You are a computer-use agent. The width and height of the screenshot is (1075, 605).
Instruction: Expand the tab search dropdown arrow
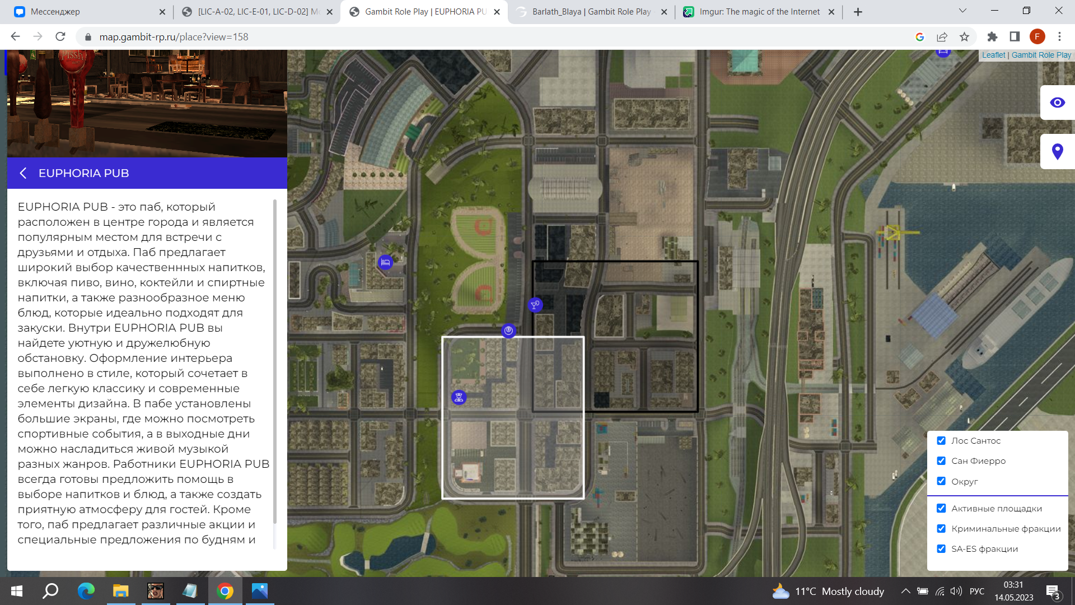coord(962,11)
